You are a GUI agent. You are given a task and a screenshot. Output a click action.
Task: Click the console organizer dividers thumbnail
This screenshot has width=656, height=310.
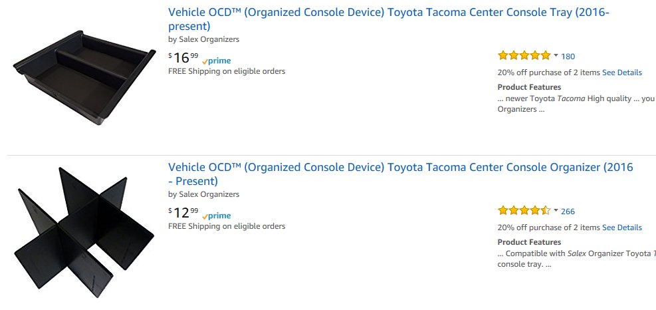[x=84, y=233]
